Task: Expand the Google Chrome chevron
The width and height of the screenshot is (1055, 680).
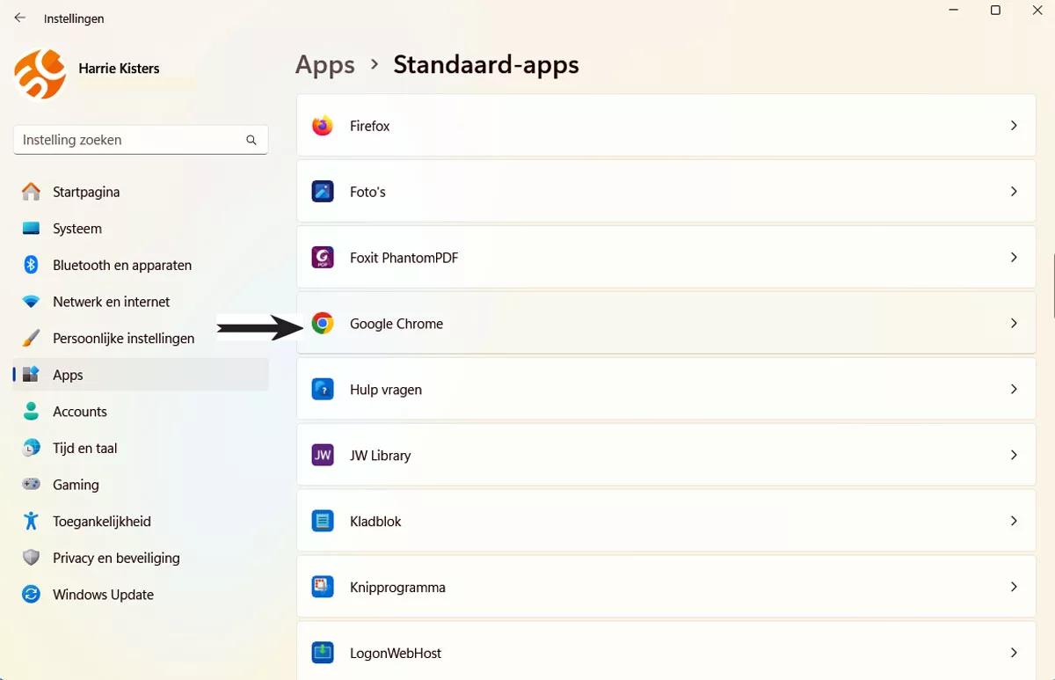Action: tap(1014, 324)
